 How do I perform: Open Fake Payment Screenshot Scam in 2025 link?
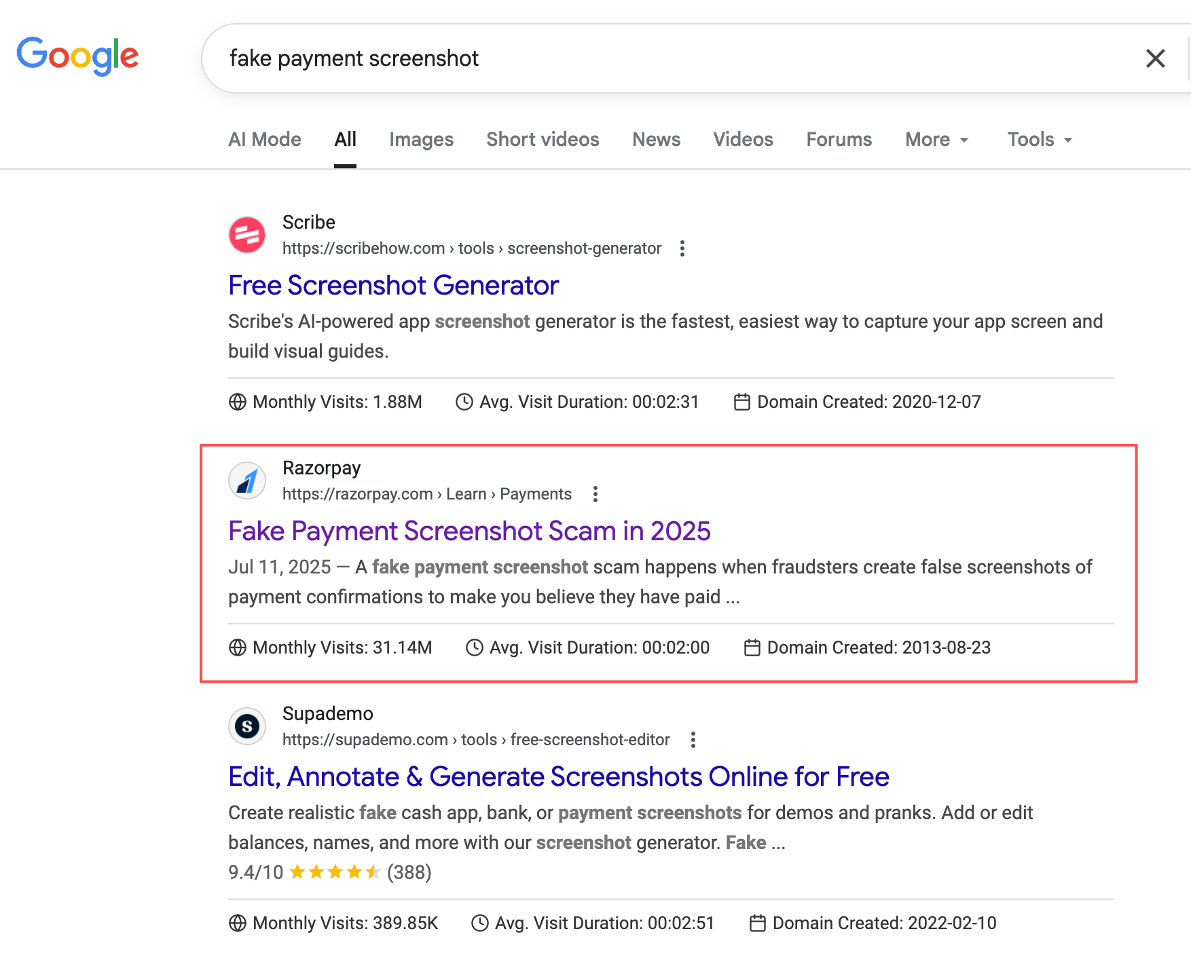click(x=469, y=531)
